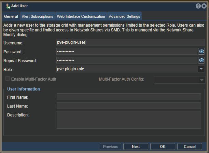Image resolution: width=209 pixels, height=153 pixels.
Task: Confirm with the OK button
Action: pyautogui.click(x=163, y=147)
